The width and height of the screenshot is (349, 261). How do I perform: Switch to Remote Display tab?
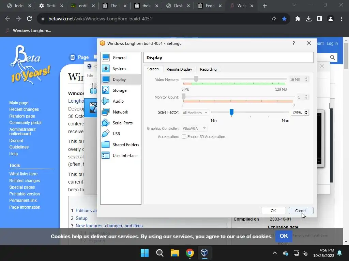click(x=179, y=69)
